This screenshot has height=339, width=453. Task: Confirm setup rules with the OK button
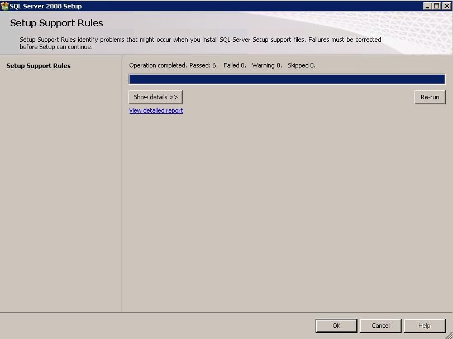click(336, 326)
